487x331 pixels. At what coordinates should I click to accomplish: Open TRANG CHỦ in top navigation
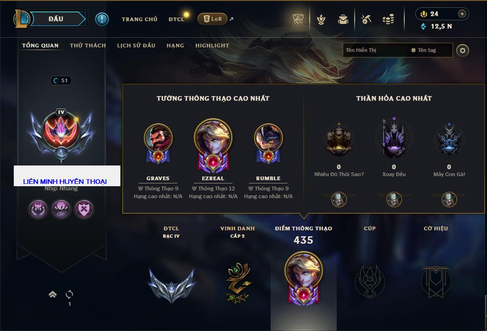140,19
